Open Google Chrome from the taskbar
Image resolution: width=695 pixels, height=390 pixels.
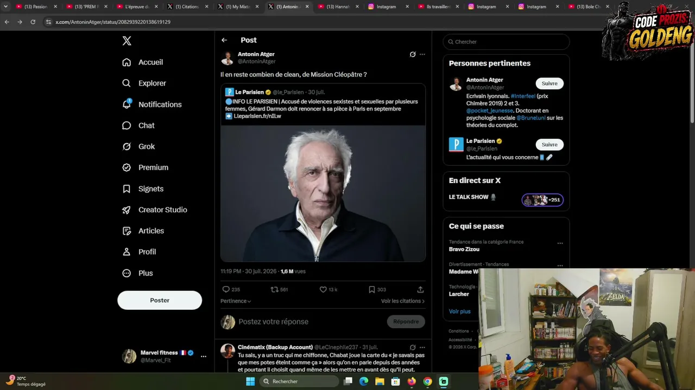coord(428,381)
